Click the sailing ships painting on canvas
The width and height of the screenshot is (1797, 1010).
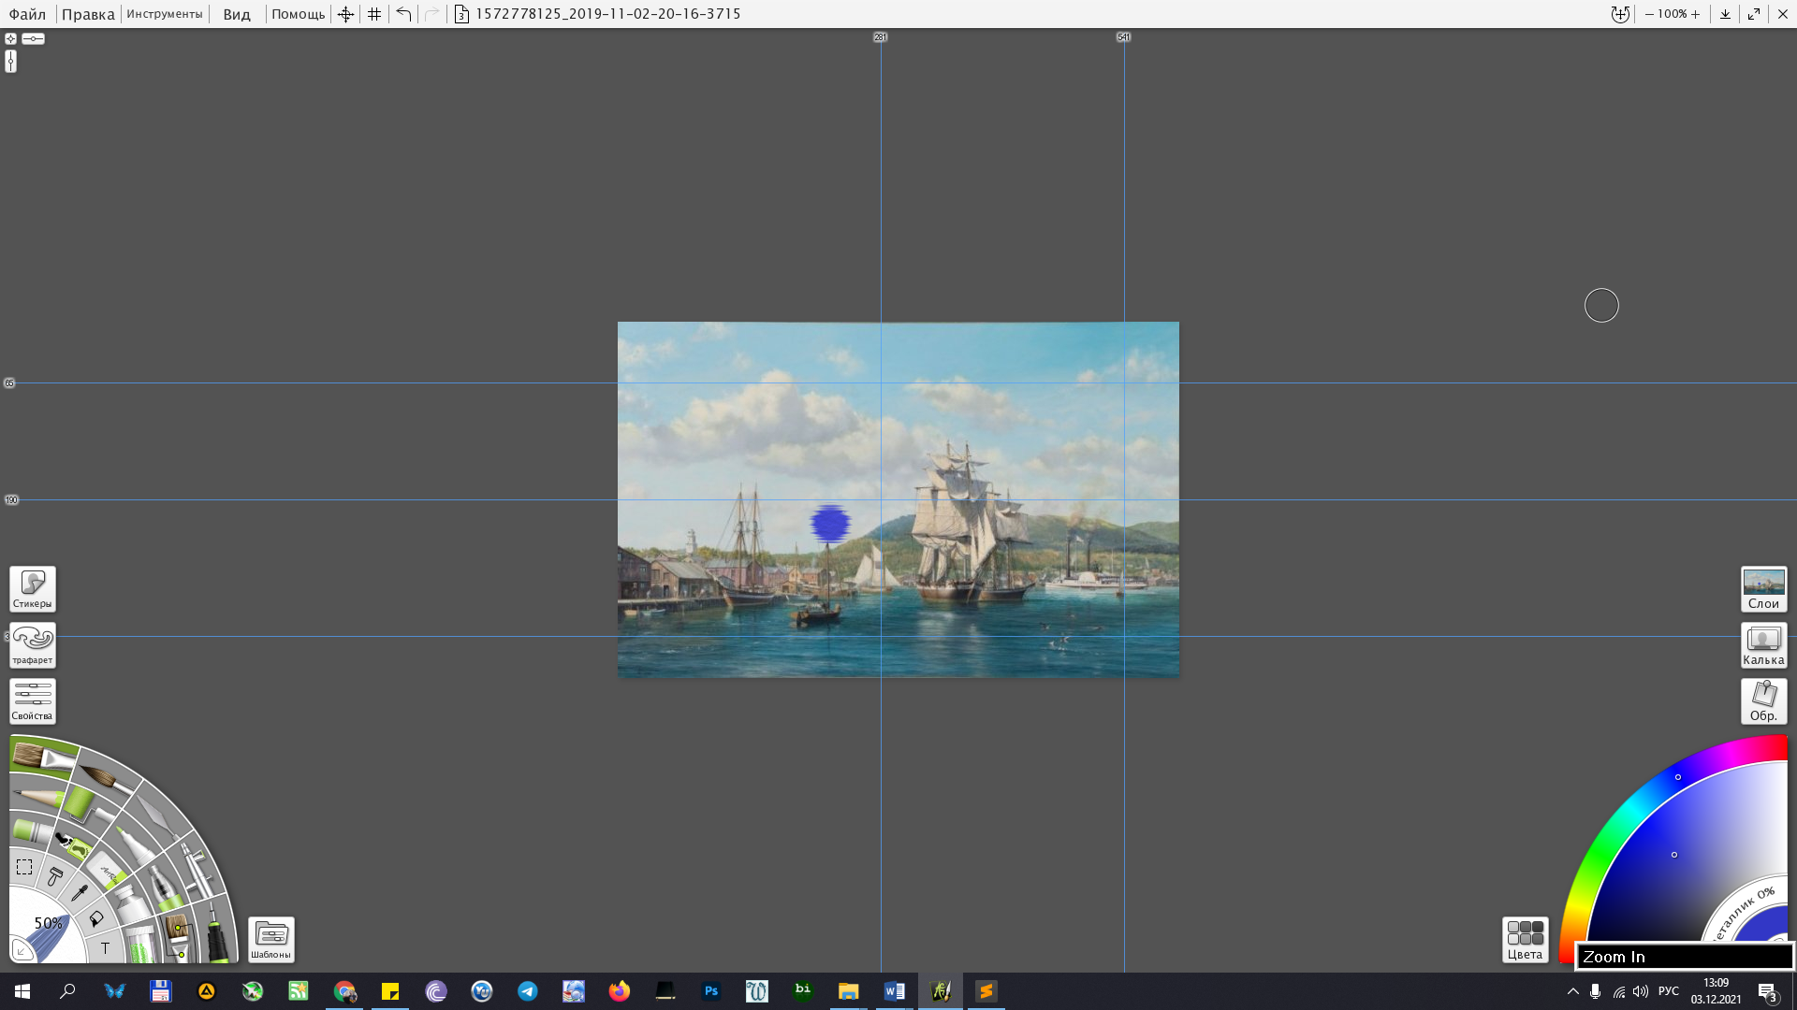pos(898,499)
